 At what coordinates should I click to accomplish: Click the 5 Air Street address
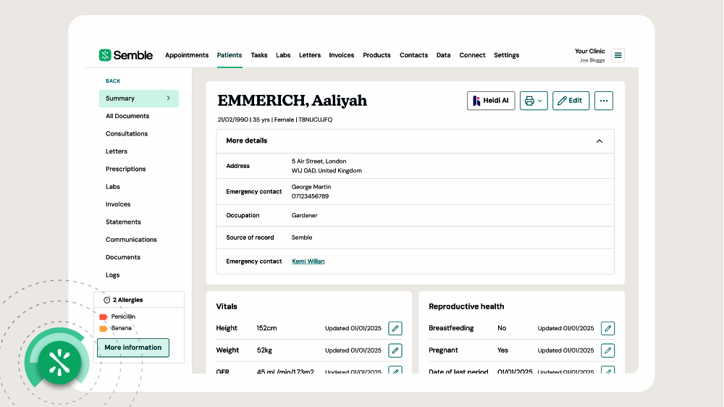tap(319, 161)
